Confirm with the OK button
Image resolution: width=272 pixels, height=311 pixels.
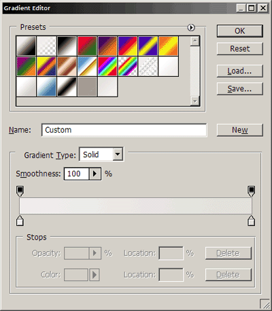pyautogui.click(x=240, y=31)
